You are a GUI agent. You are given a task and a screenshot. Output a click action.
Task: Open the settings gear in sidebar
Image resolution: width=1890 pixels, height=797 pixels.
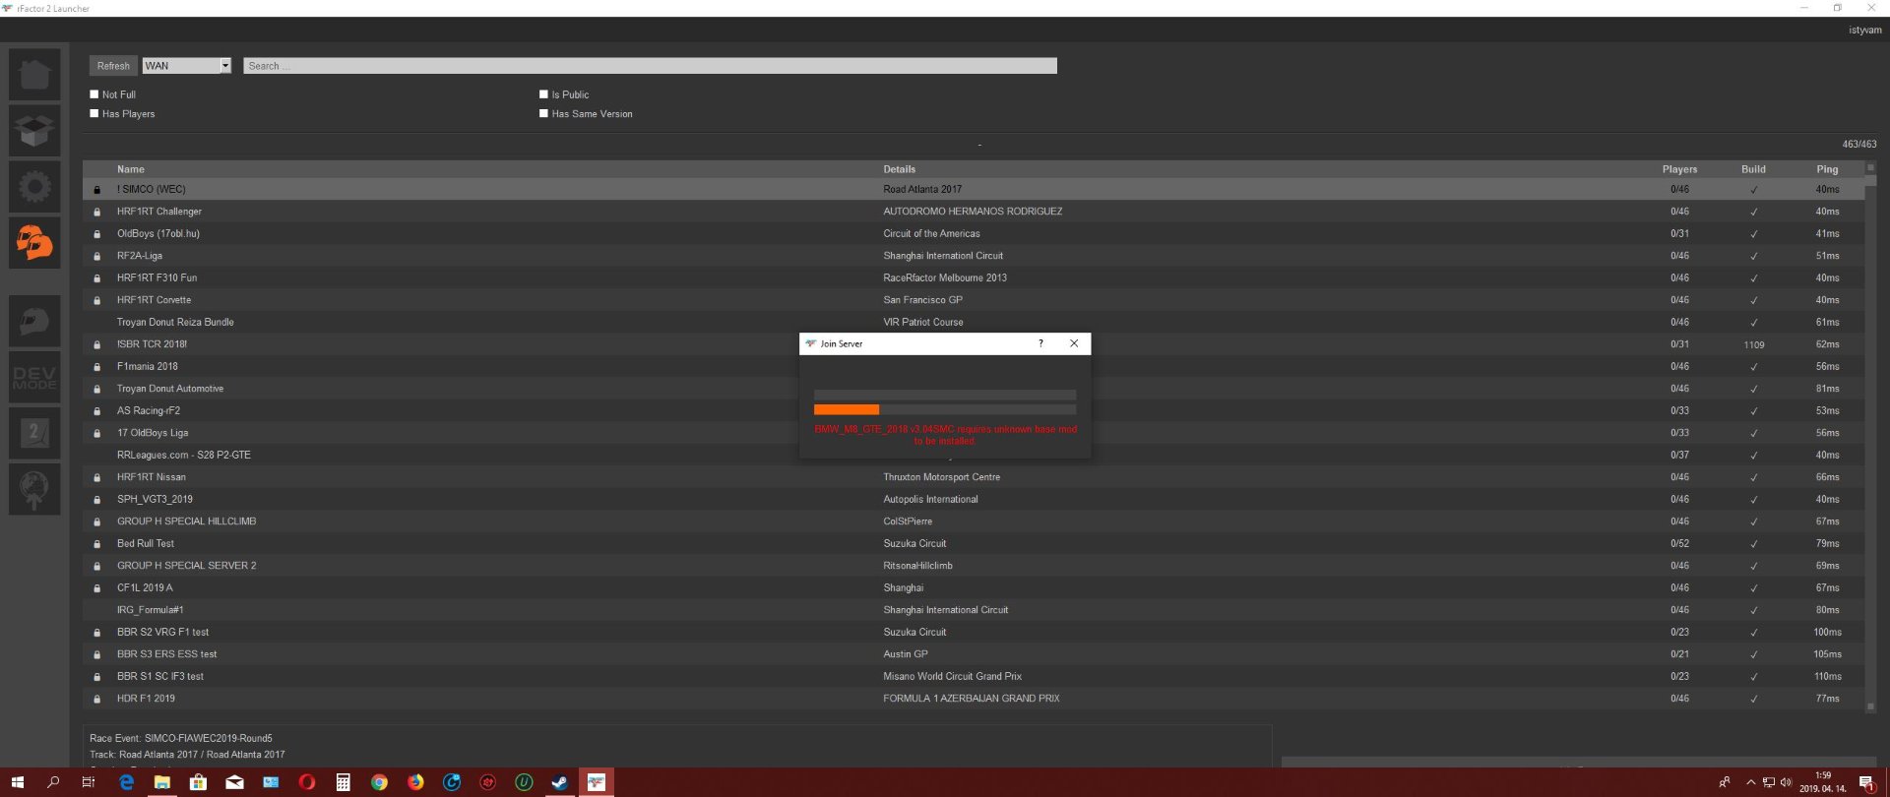point(34,187)
